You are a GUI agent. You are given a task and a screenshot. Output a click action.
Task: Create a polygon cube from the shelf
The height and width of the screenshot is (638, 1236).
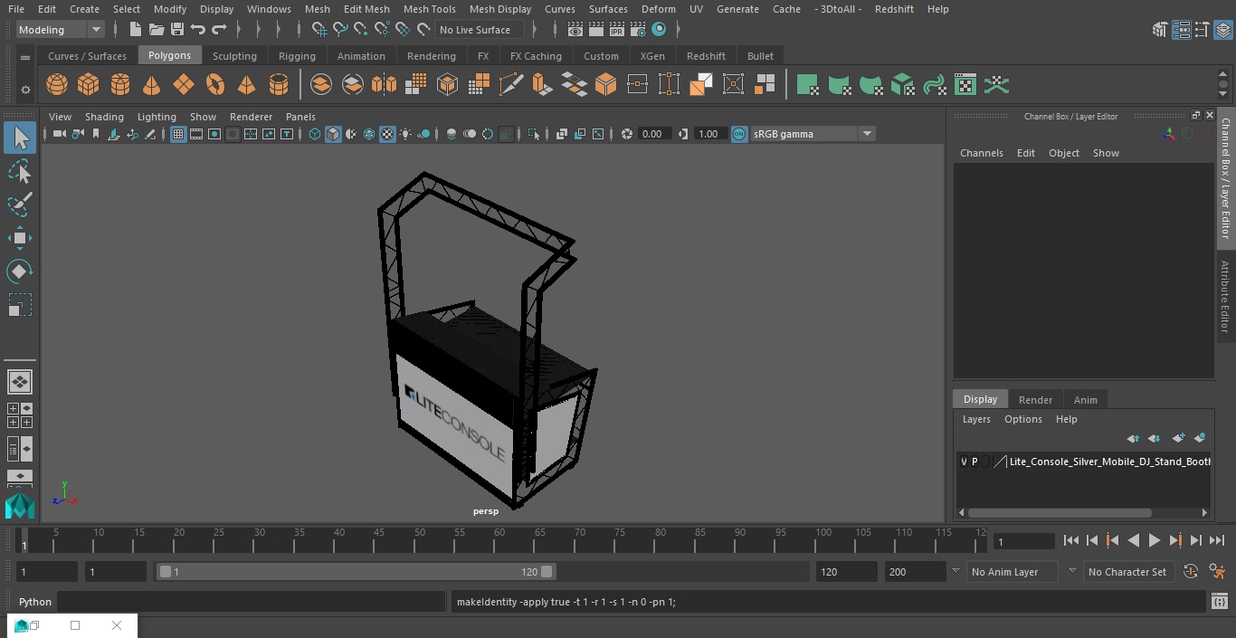(89, 85)
